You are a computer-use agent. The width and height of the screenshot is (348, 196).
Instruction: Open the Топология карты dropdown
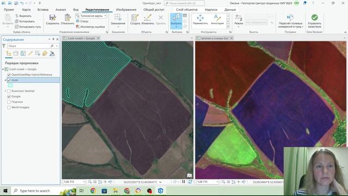pos(91,16)
